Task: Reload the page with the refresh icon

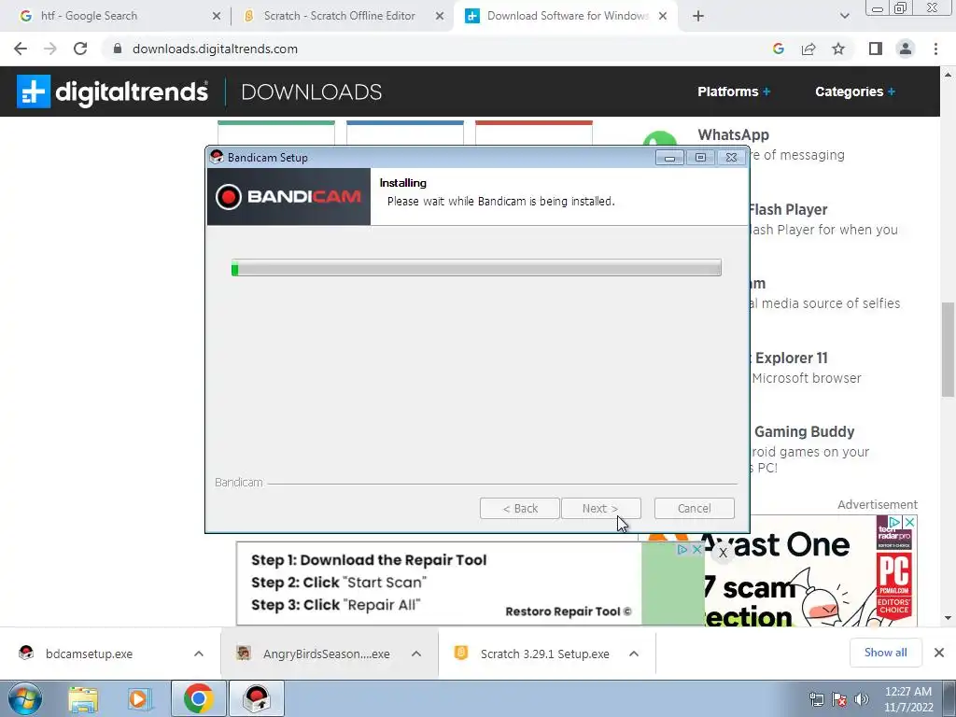Action: pyautogui.click(x=80, y=49)
